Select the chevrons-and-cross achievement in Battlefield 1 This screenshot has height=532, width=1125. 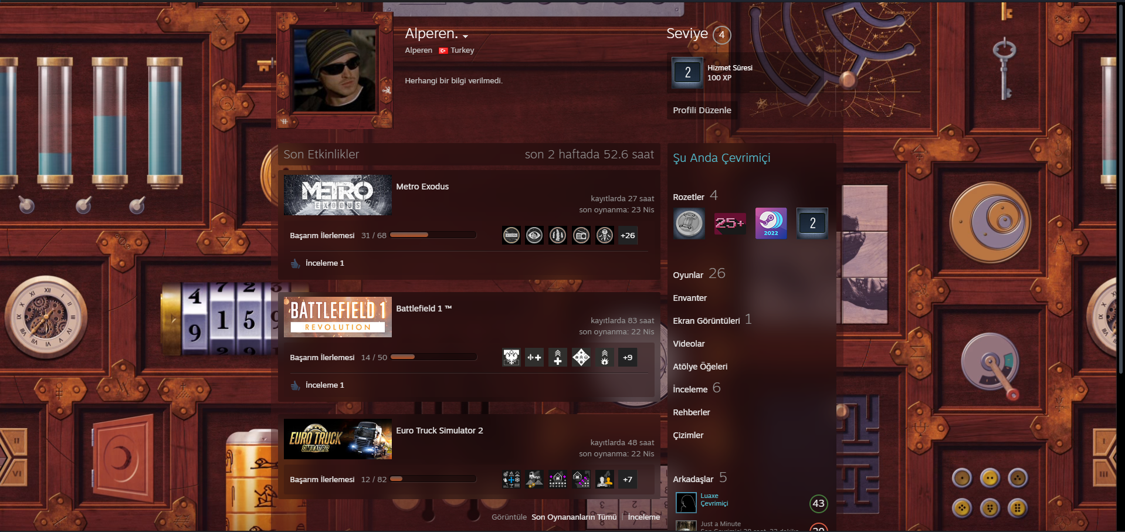click(558, 357)
